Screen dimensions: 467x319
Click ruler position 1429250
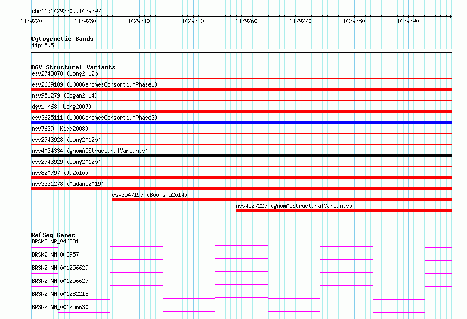(x=193, y=21)
